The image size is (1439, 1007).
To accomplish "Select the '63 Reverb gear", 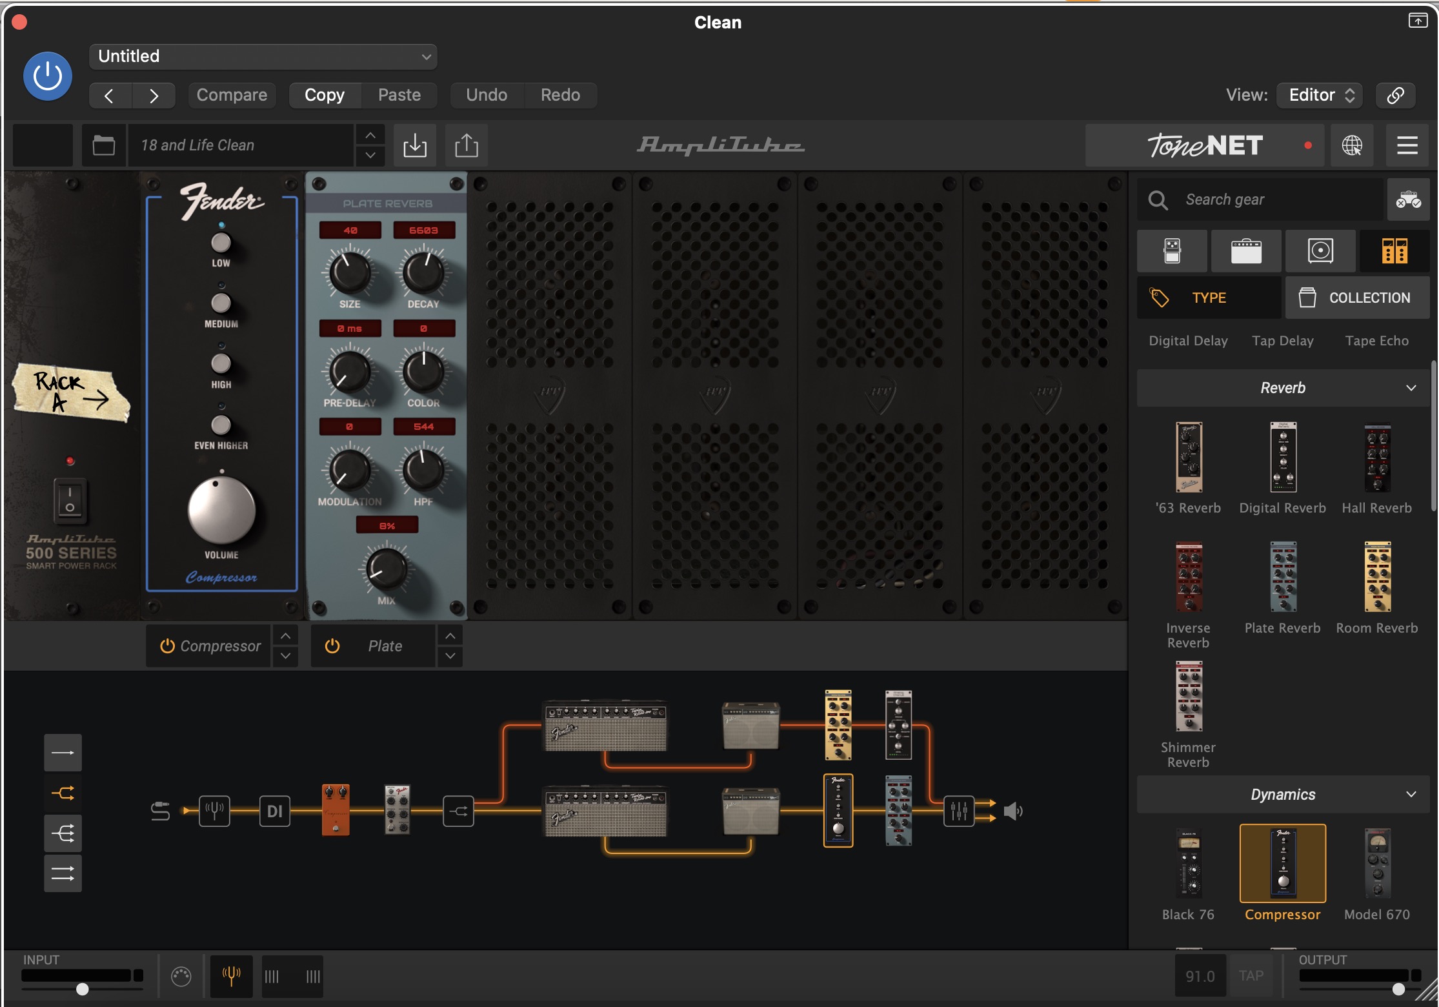I will (1189, 469).
